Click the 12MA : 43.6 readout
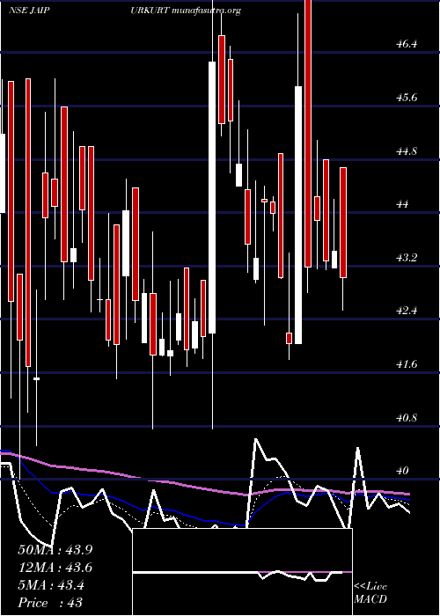The width and height of the screenshot is (440, 616). tap(55, 568)
